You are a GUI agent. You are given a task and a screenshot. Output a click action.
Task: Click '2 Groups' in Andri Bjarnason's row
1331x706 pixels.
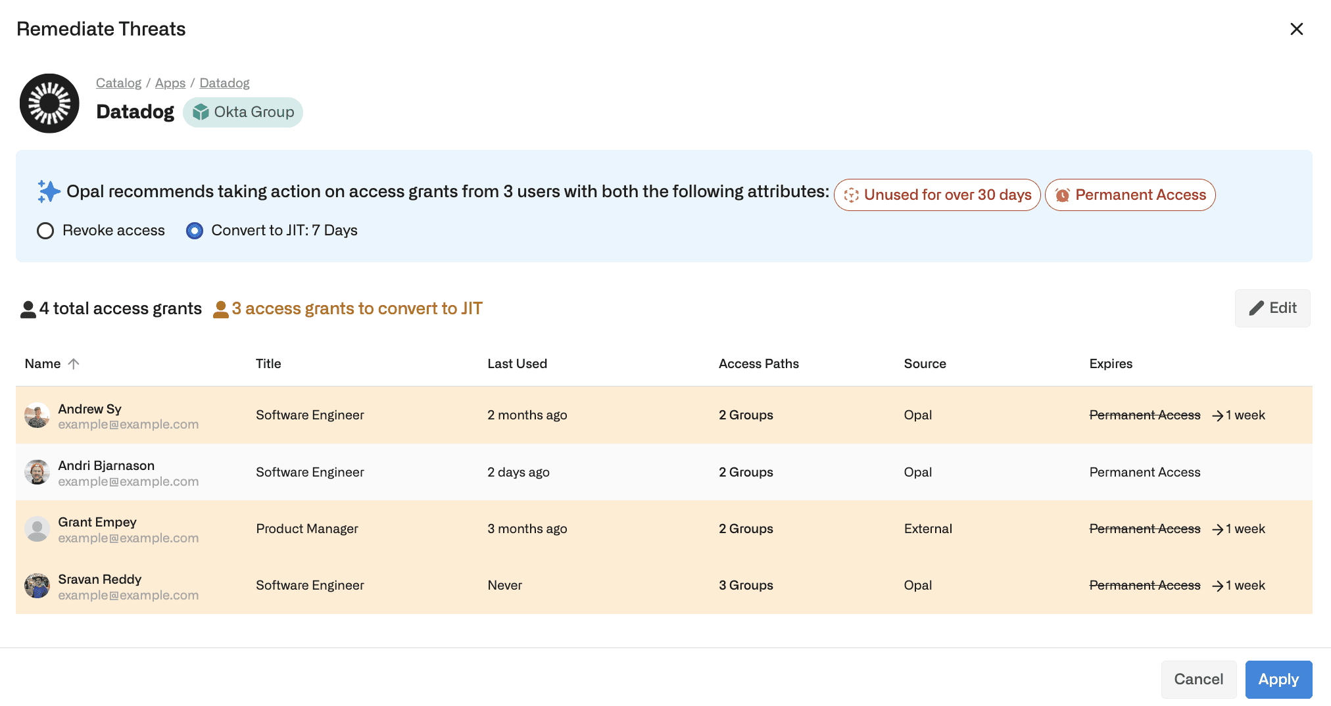[x=746, y=472]
